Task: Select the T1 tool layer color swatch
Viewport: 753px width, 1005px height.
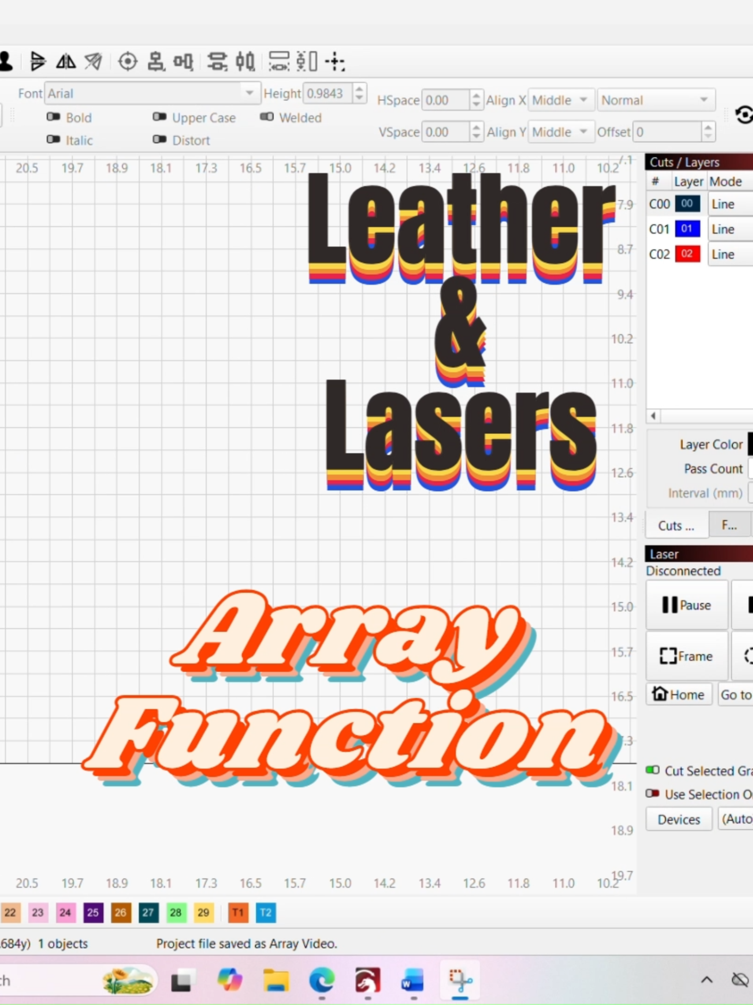Action: click(x=238, y=913)
